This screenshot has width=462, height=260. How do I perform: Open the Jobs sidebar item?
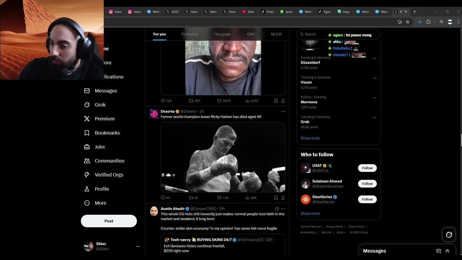(x=94, y=147)
